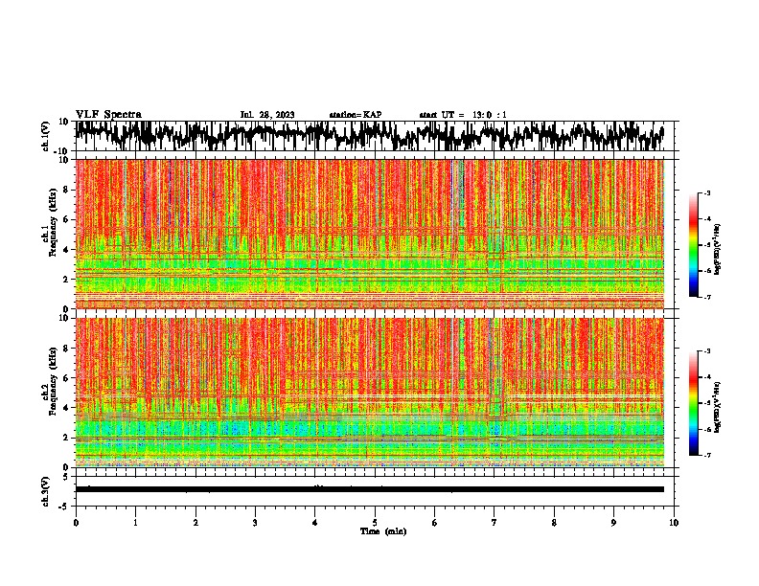Screen dimensions: 759x586
Task: Click the time axis tick label "9"
Action: (x=613, y=523)
